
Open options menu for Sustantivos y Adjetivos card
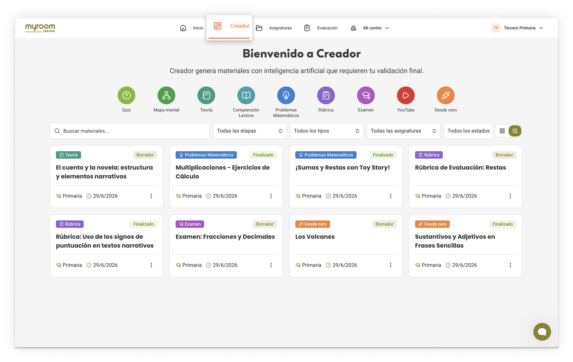pos(510,265)
